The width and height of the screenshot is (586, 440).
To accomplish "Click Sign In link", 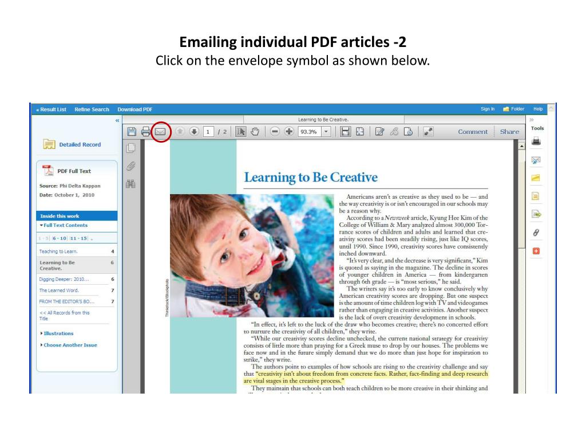I will 488,109.
